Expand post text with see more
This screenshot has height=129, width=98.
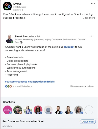pos(89,18)
